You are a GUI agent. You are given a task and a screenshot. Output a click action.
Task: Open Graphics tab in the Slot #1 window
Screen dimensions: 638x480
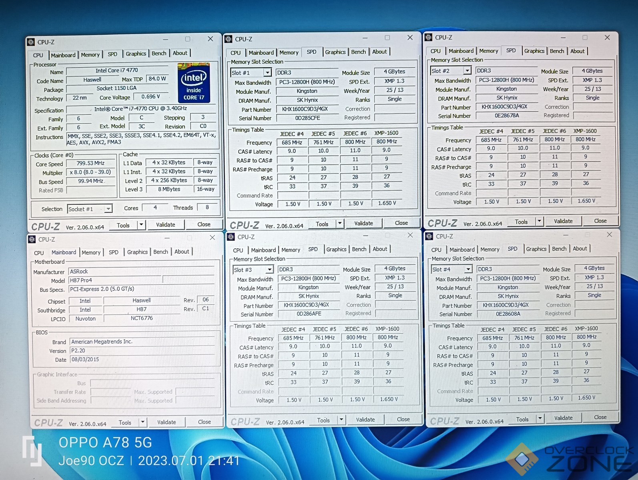(335, 52)
